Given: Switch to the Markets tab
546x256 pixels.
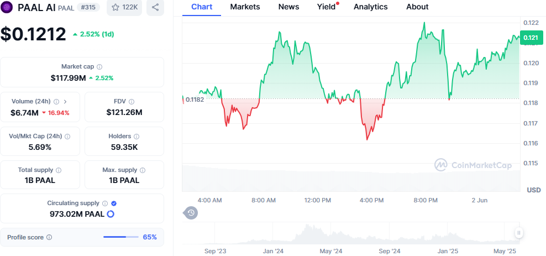Looking at the screenshot, I should (245, 7).
